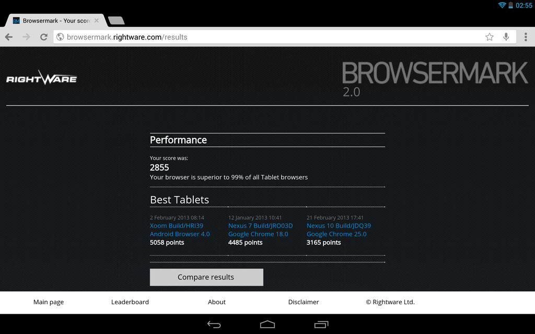Click the superior to 99% text line

229,177
